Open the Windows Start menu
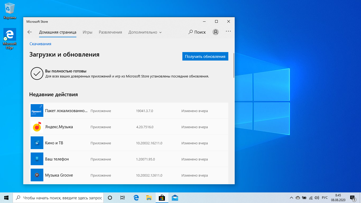The image size is (361, 203). 6,197
